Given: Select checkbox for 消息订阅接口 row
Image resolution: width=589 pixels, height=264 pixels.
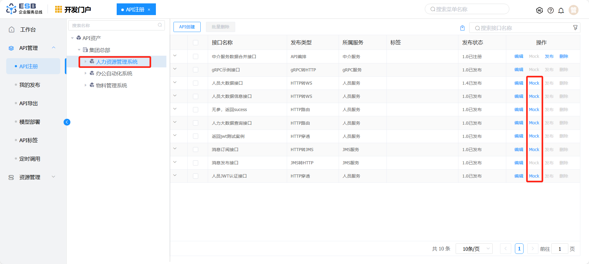Looking at the screenshot, I should pos(196,150).
